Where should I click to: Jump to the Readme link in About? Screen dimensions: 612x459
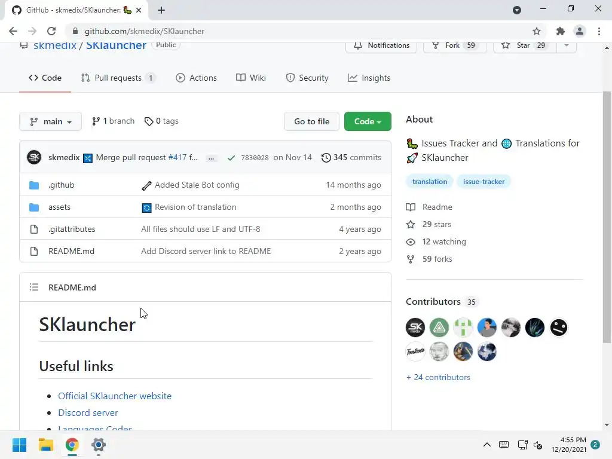coord(429,207)
